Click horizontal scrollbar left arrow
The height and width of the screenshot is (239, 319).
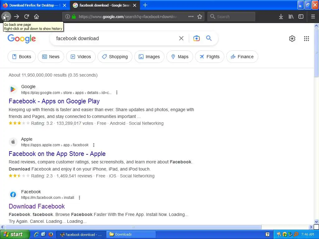coord(2,227)
